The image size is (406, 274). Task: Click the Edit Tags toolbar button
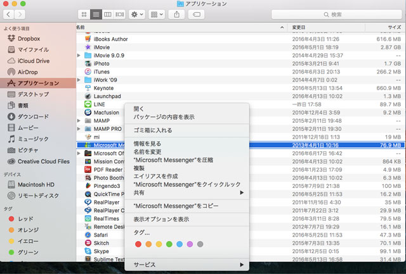pyautogui.click(x=196, y=15)
